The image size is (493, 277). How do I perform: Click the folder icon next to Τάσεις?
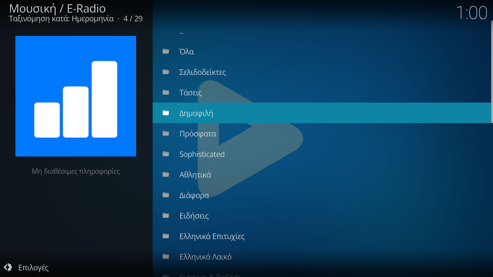click(x=166, y=92)
